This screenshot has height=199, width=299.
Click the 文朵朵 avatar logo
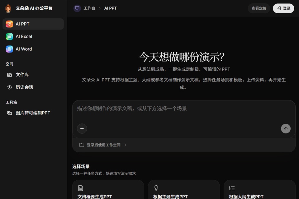[x=8, y=8]
